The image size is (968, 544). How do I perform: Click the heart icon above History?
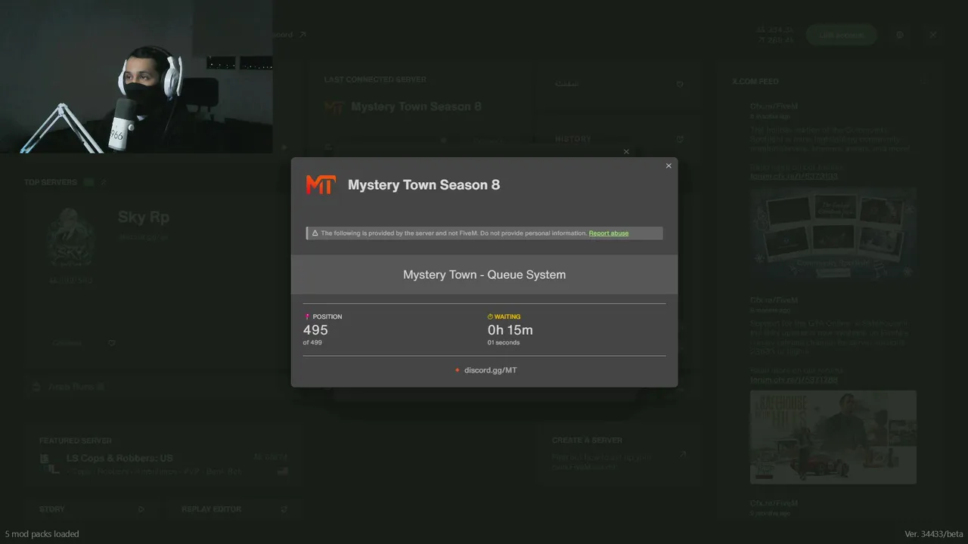click(680, 84)
